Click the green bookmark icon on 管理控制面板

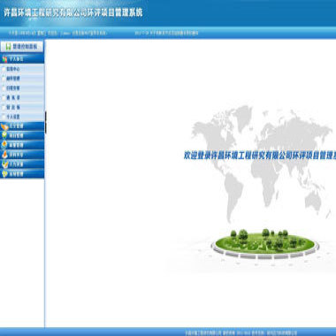click(8, 47)
